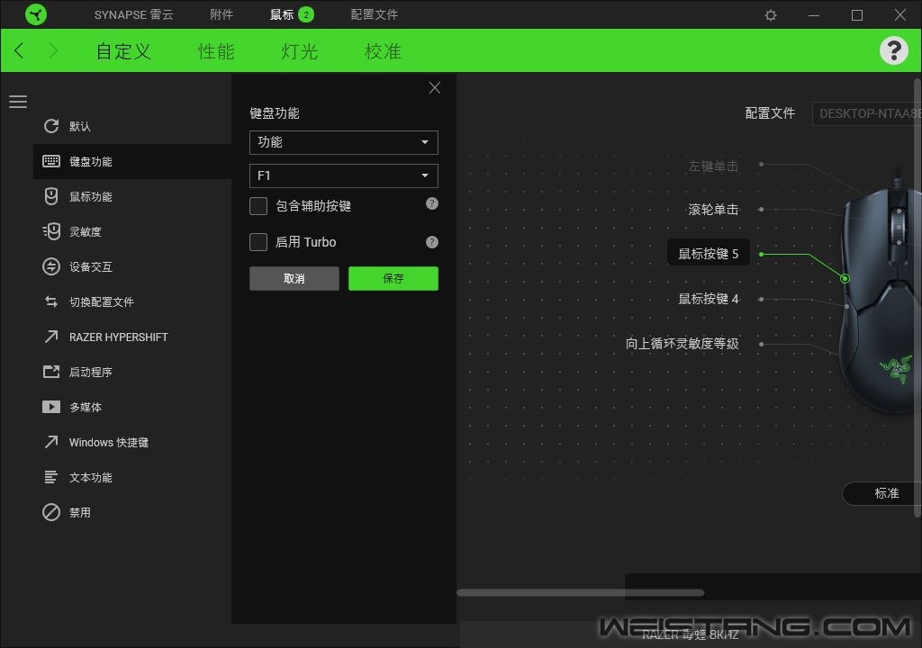Switch to the 附件 tab

(221, 14)
